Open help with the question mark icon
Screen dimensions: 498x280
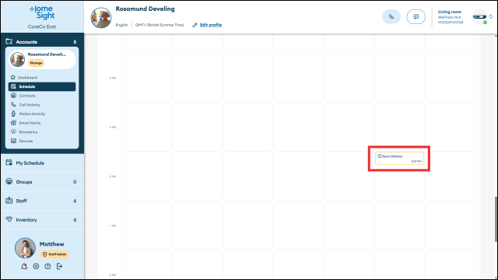pyautogui.click(x=47, y=266)
